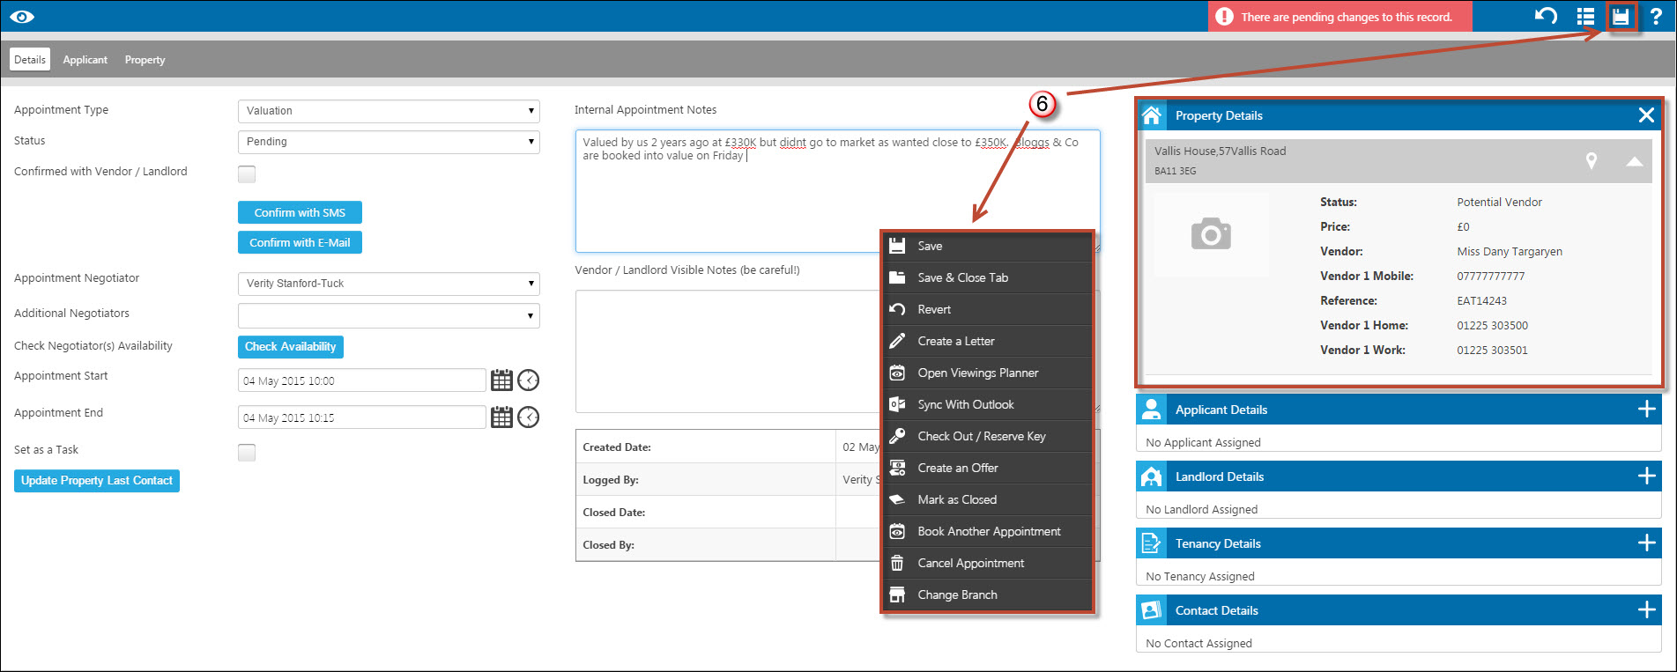The image size is (1677, 672).
Task: Click the map pin icon for Vallis House
Action: pos(1592,160)
